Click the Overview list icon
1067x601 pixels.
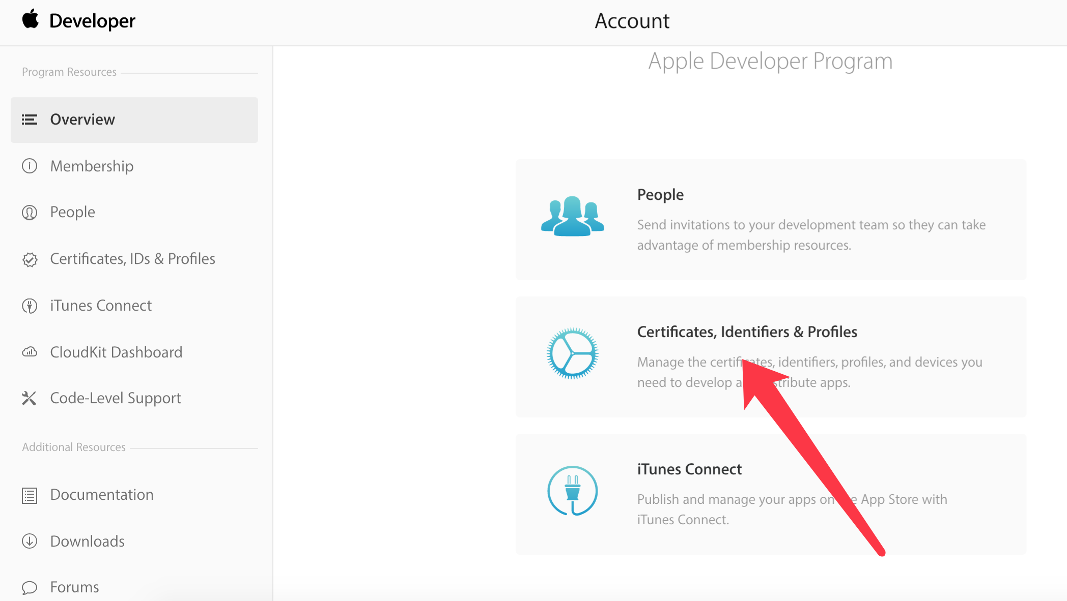(30, 119)
